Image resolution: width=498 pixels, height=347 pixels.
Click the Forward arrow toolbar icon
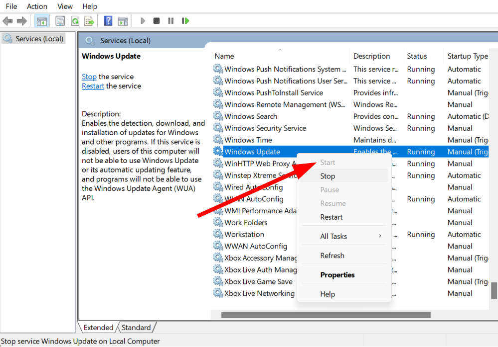pyautogui.click(x=22, y=21)
